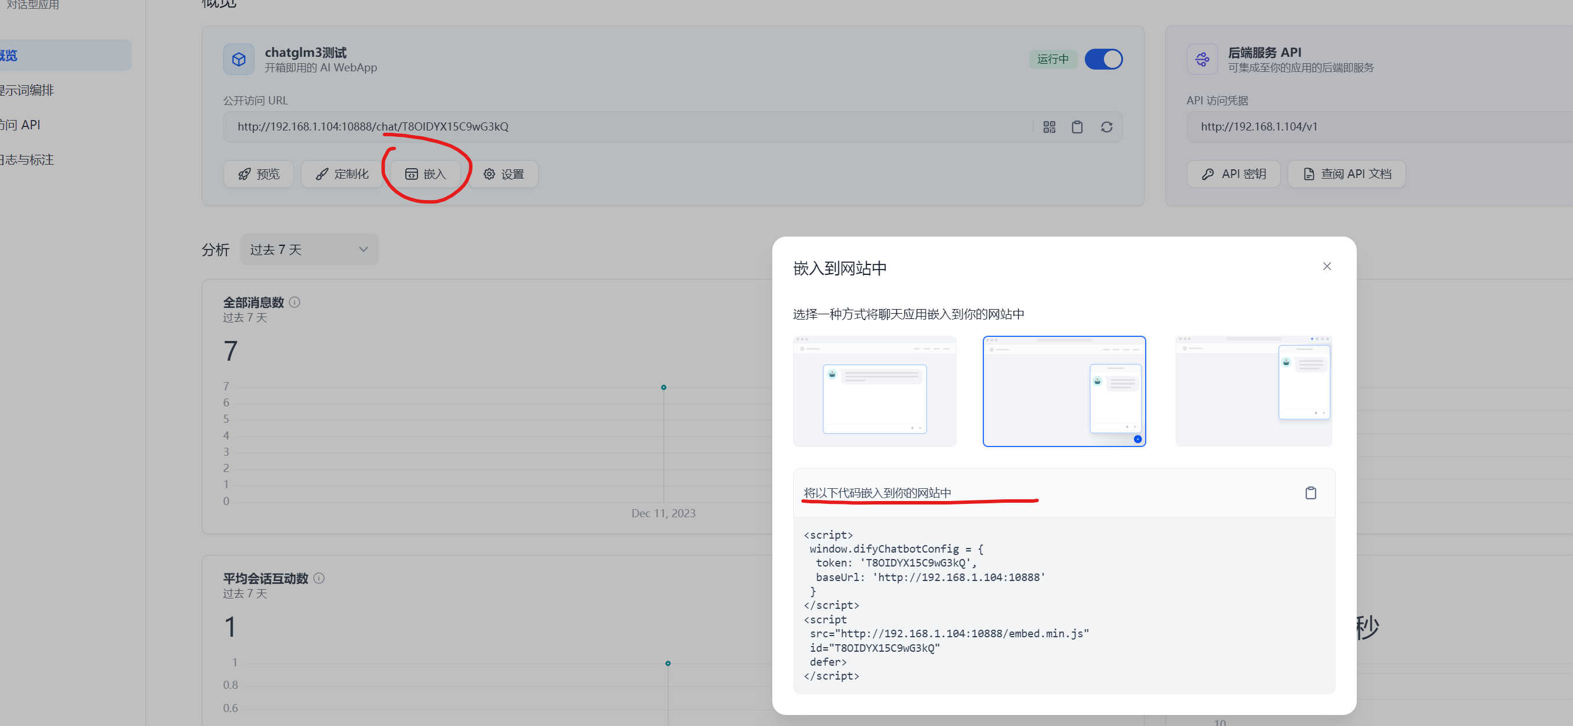Expand the 过去 7 天 period dropdown
This screenshot has width=1573, height=726.
[x=309, y=250]
